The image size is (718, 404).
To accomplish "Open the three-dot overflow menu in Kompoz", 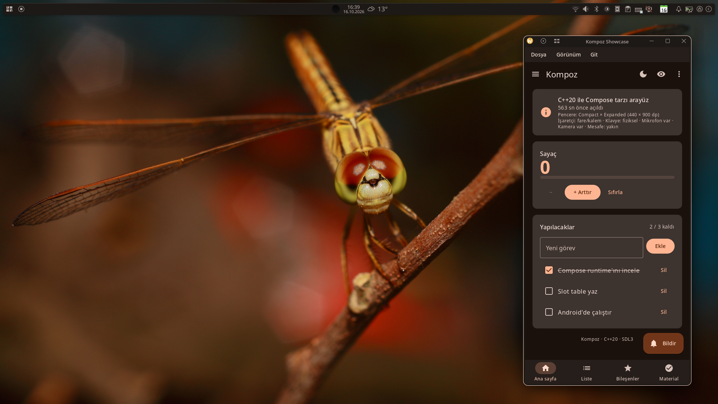I will (x=679, y=74).
